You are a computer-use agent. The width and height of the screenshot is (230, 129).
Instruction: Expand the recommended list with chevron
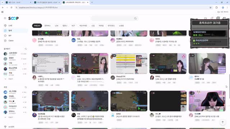[x=5, y=117]
